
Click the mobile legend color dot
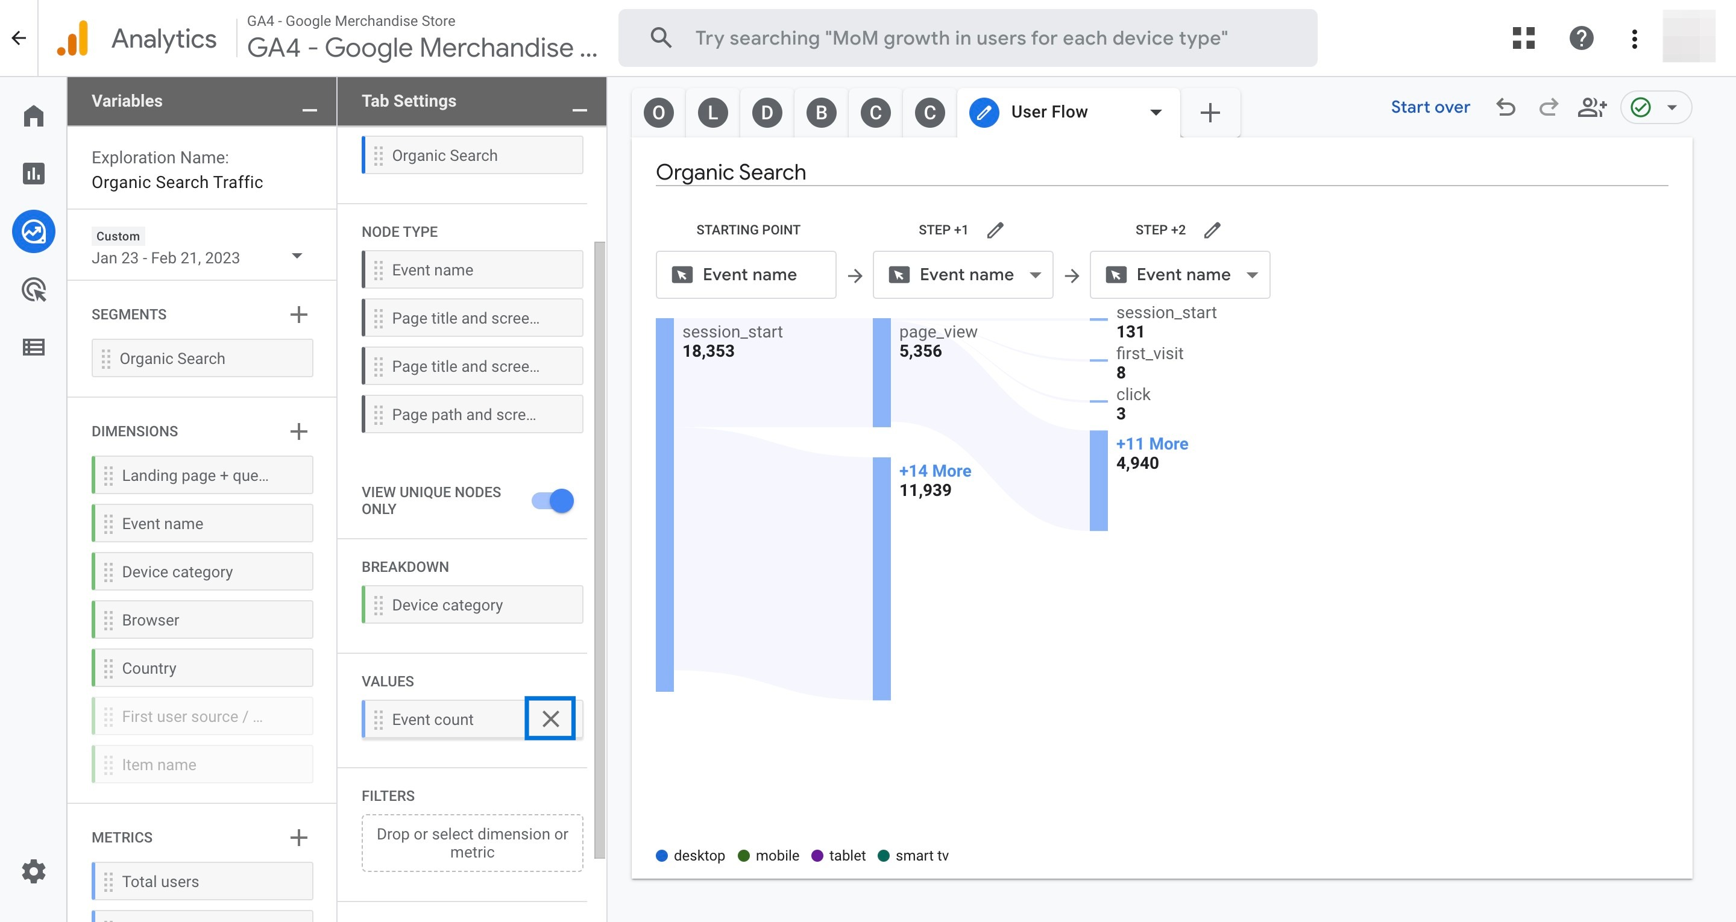tap(744, 855)
